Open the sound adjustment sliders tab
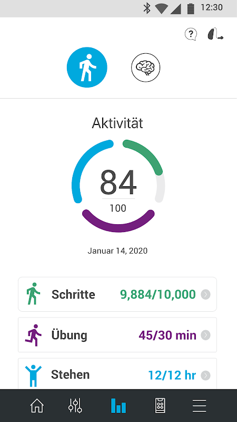Viewport: 237px width, 422px height. 75,406
